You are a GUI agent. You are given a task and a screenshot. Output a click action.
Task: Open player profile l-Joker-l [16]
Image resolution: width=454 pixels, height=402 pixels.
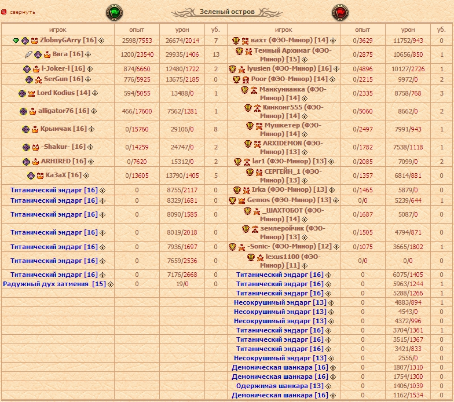[63, 68]
